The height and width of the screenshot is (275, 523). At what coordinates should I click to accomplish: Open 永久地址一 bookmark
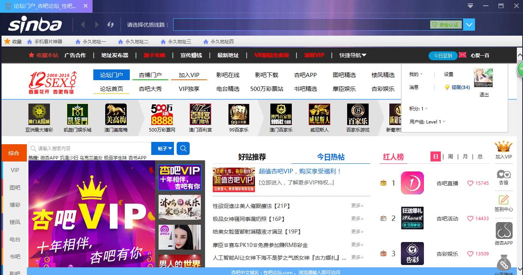[91, 41]
